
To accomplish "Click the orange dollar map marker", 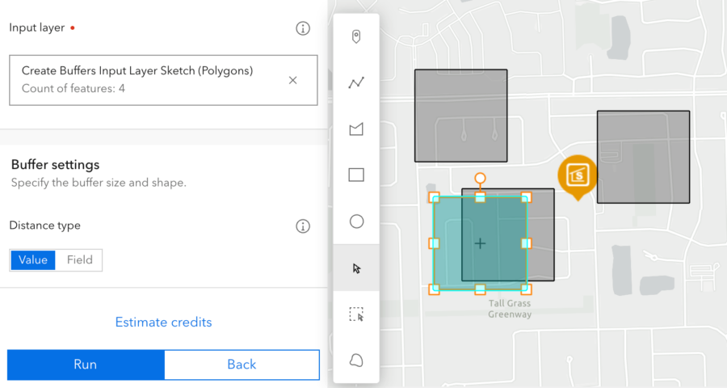I will click(578, 175).
